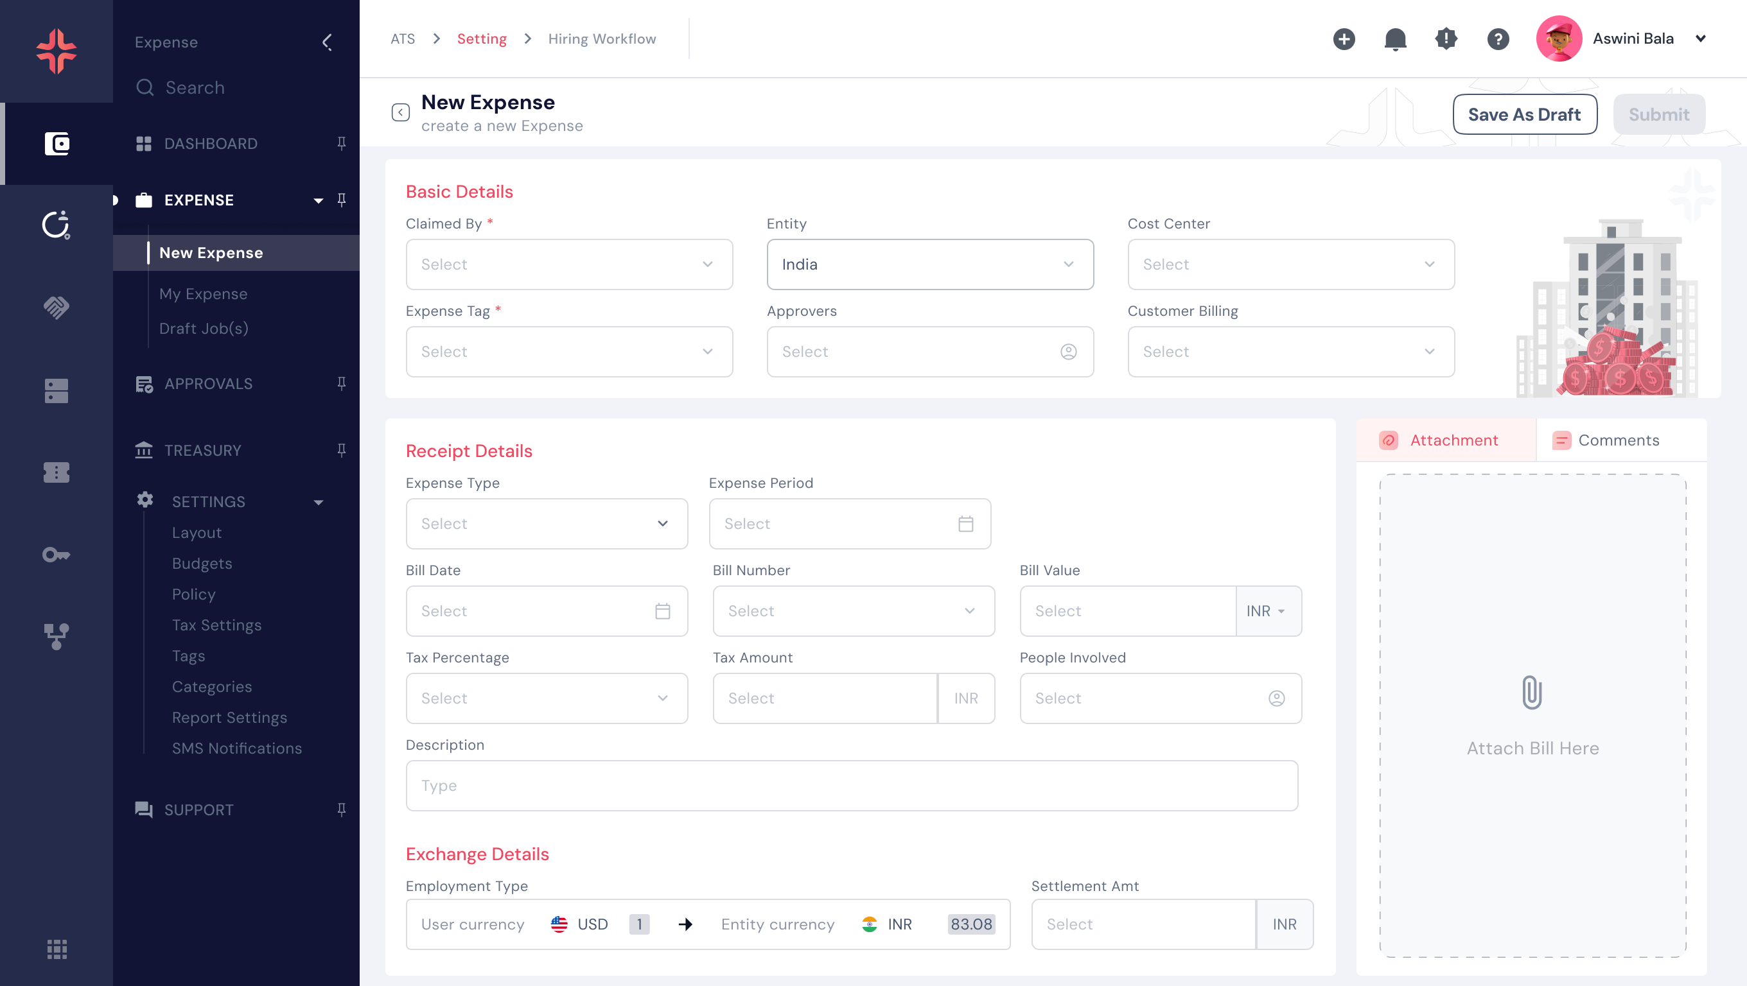
Task: Collapse the Expense sidebar panel
Action: 327,42
